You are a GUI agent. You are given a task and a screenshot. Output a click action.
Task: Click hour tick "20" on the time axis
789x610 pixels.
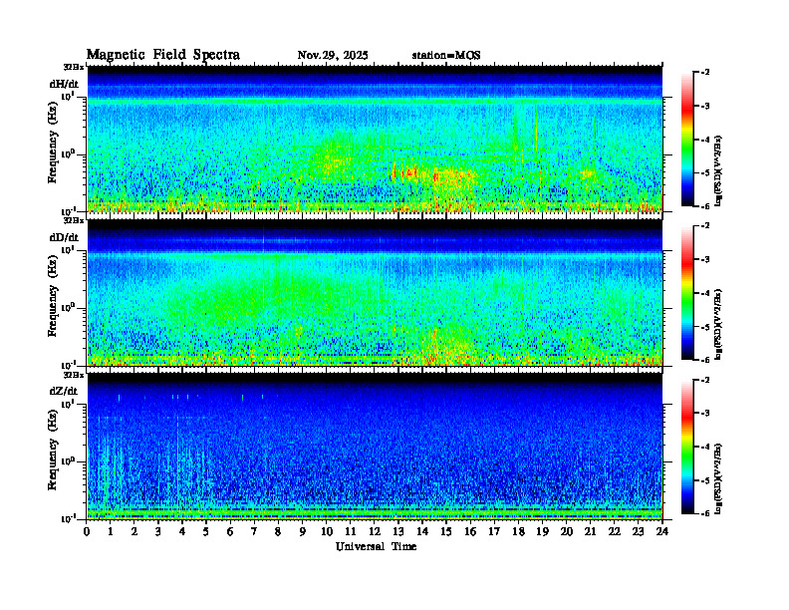tap(566, 532)
